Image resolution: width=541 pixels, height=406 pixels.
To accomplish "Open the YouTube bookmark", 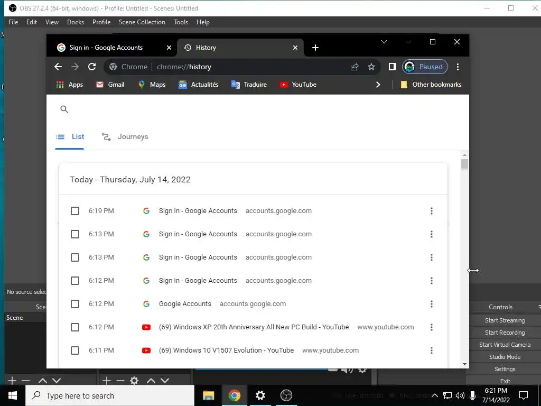I will (298, 85).
